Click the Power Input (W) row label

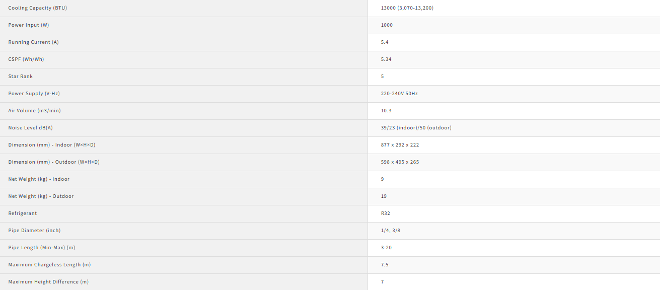tap(29, 25)
